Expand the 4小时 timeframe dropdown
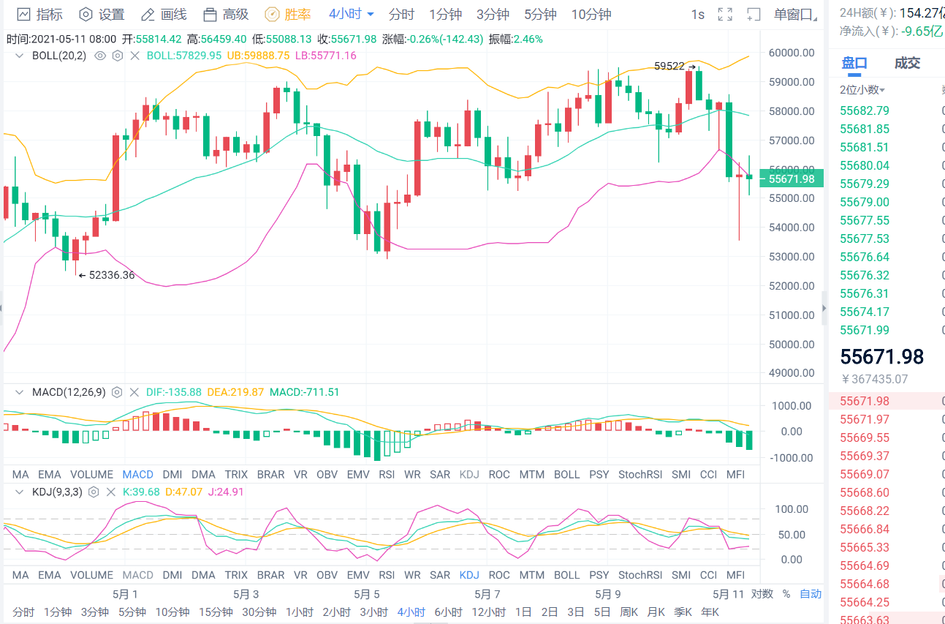Viewport: 945px width, 624px height. click(x=352, y=15)
